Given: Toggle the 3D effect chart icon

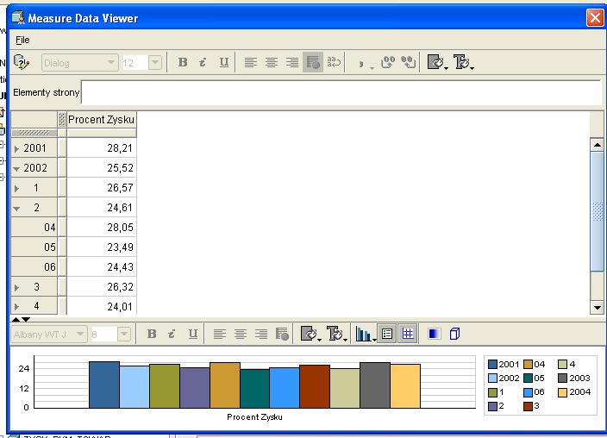Looking at the screenshot, I should (x=455, y=334).
